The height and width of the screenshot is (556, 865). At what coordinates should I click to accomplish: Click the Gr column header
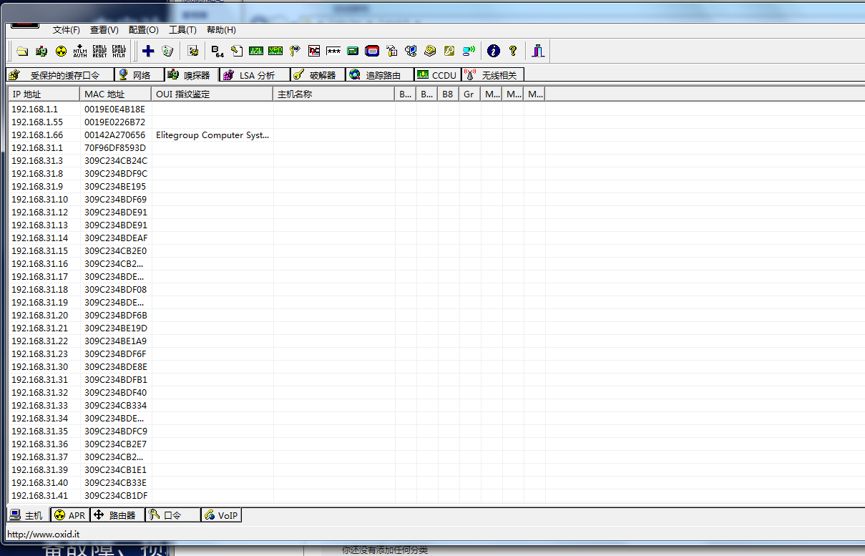coord(470,94)
